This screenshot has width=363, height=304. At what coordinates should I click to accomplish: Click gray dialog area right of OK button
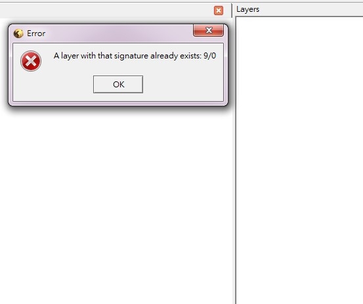pyautogui.click(x=183, y=84)
